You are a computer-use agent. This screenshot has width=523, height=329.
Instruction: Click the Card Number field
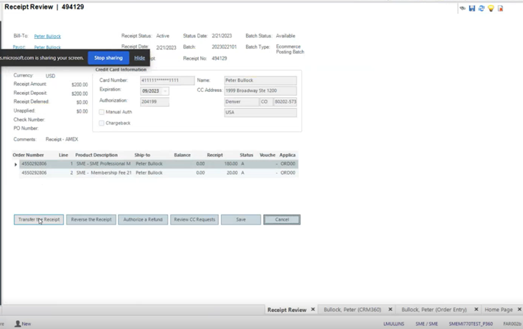click(167, 80)
